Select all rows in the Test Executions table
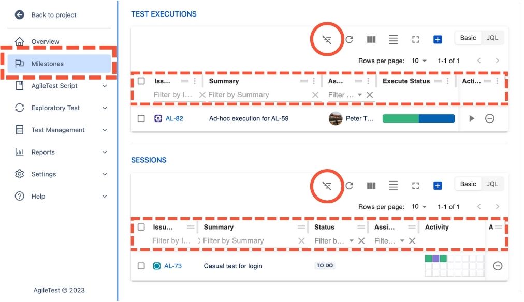Image resolution: width=524 pixels, height=302 pixels. (141, 81)
